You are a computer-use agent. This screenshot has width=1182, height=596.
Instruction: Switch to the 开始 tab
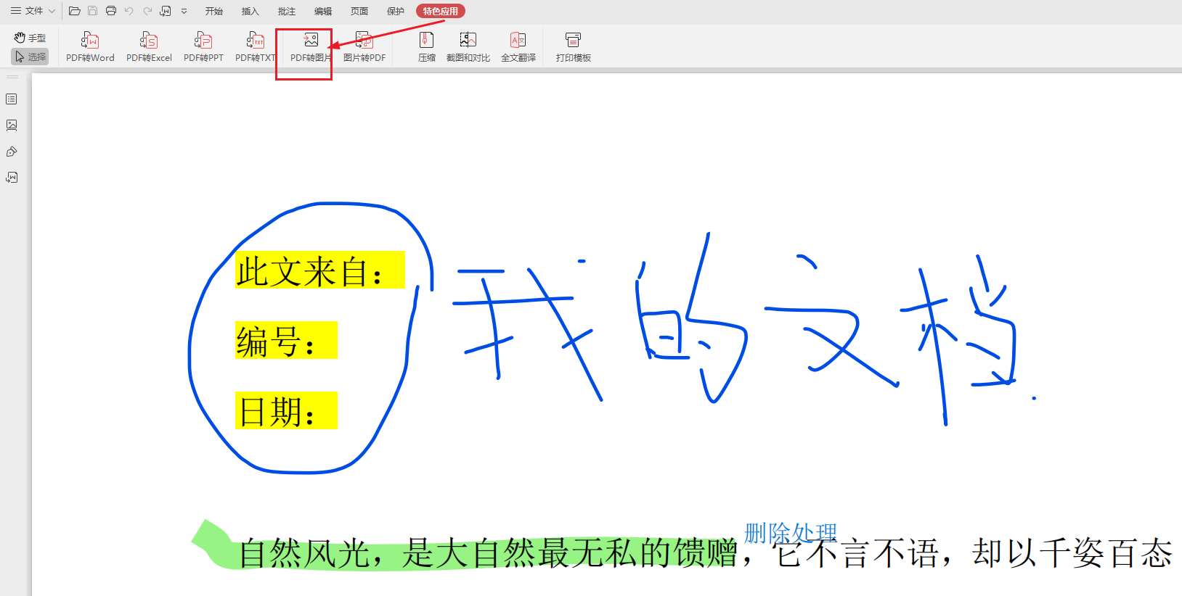(x=214, y=12)
